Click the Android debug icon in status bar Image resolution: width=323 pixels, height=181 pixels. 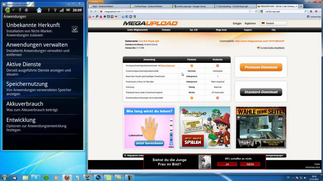pyautogui.click(x=26, y=10)
